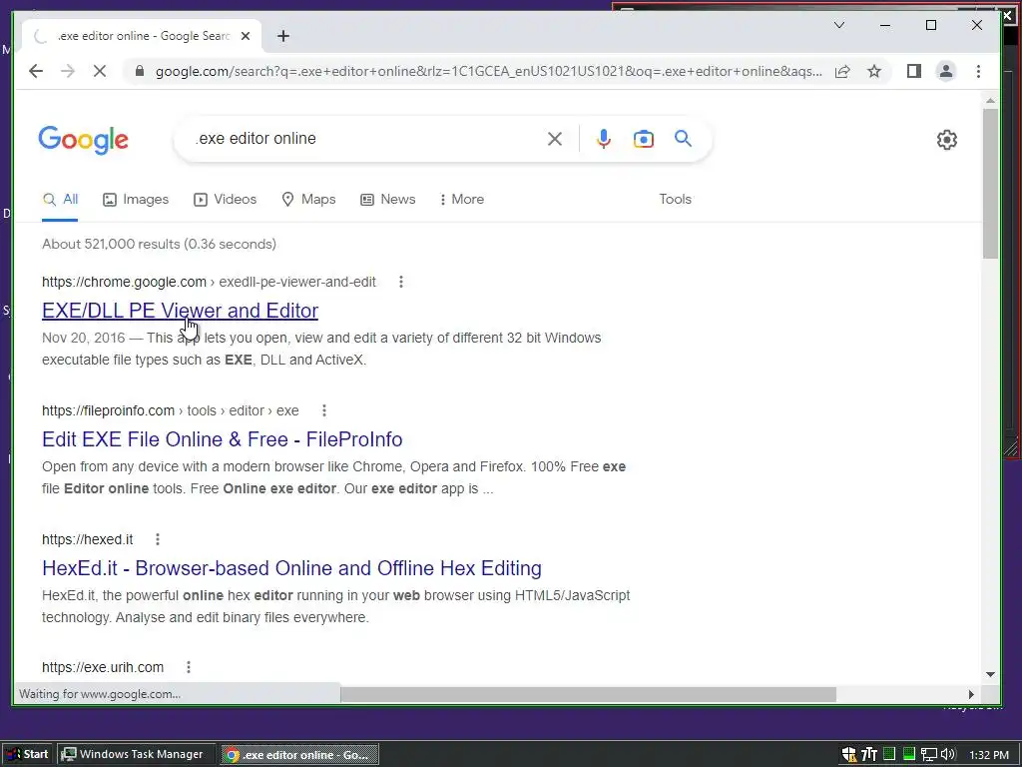Viewport: 1022px width, 767px height.
Task: Switch to Videos results
Action: [x=225, y=199]
